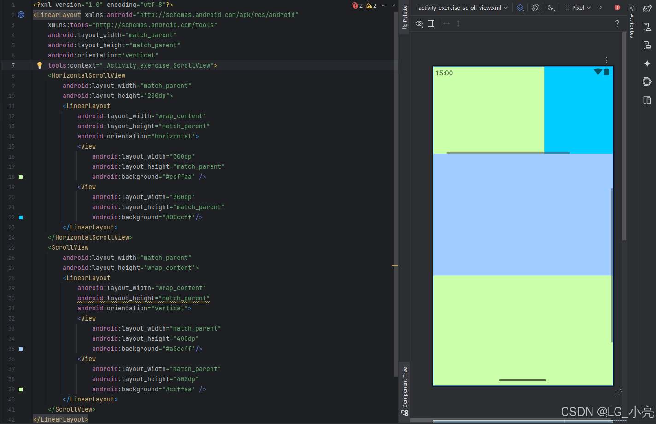Click the closing </HorizontalScrollView> tag
This screenshot has height=424, width=656.
[90, 237]
